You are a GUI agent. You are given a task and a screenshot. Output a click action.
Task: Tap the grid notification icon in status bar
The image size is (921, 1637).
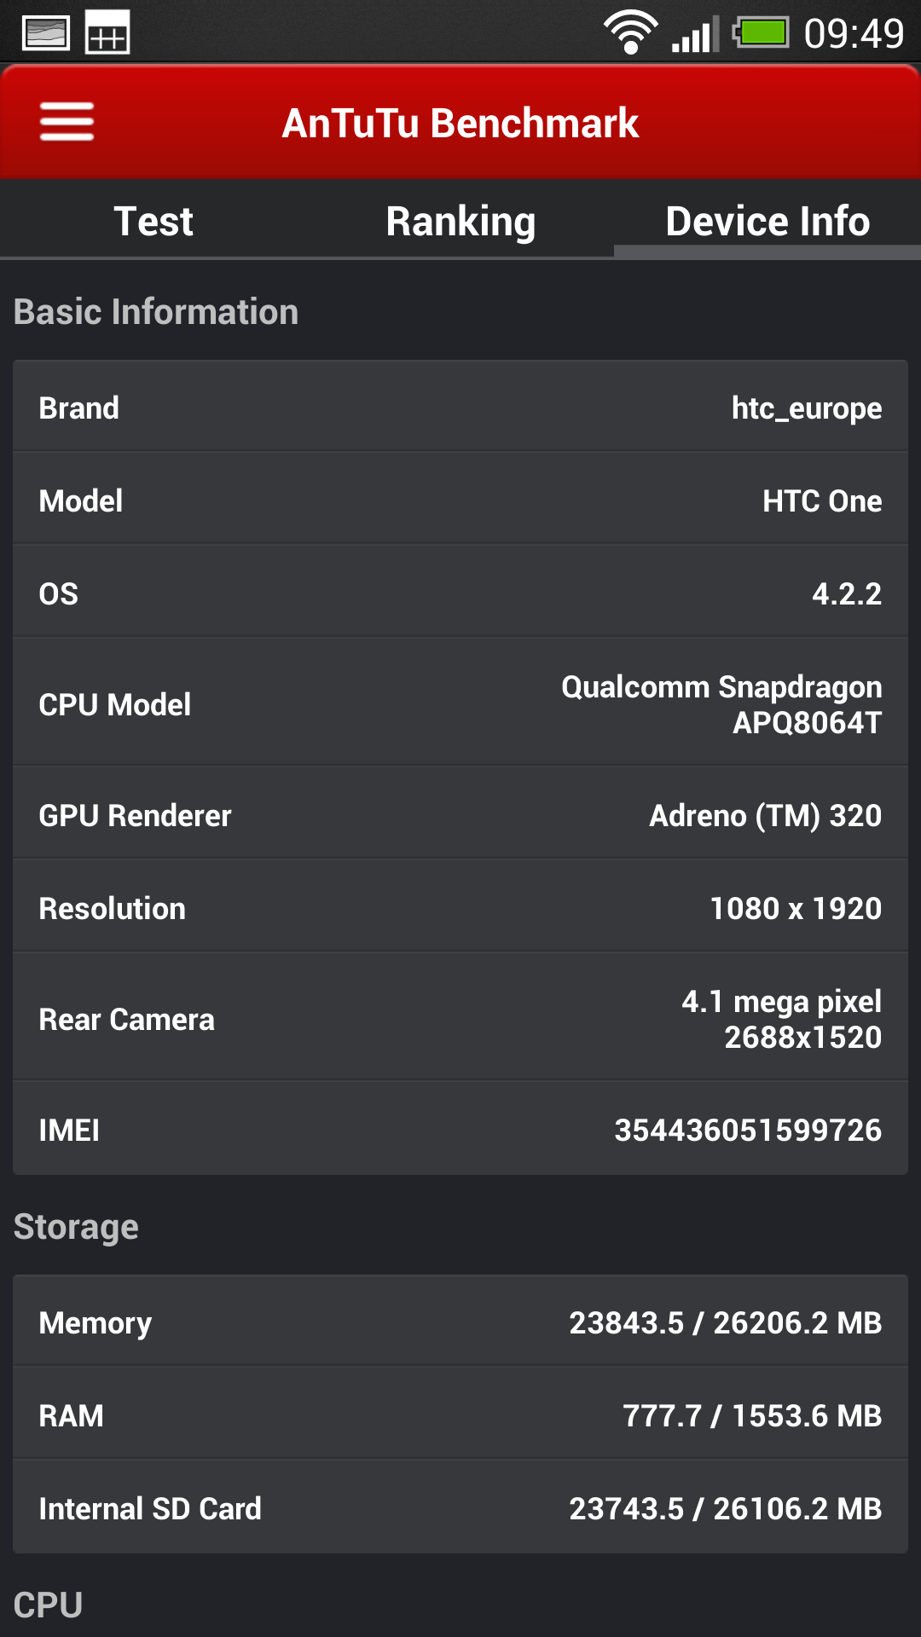(107, 33)
